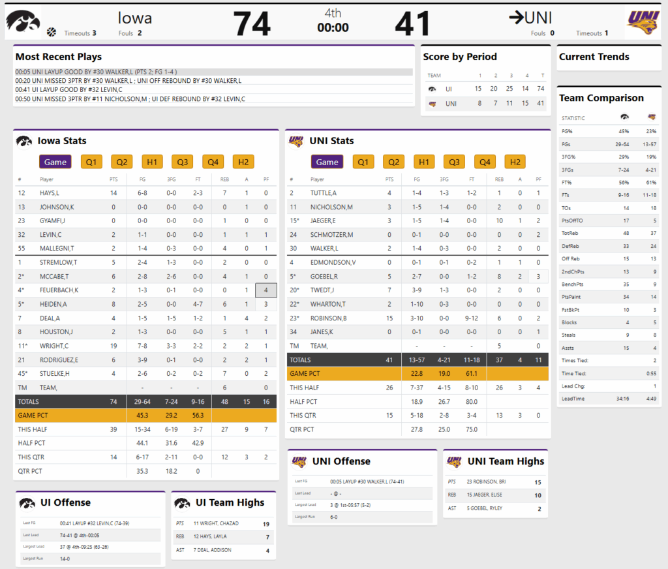Click the possession arrow next to UNI
The width and height of the screenshot is (668, 569).
pos(516,18)
